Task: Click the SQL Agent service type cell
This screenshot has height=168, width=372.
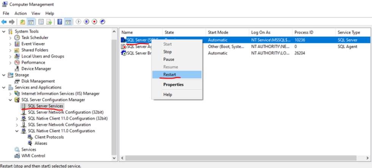Action: (x=347, y=47)
